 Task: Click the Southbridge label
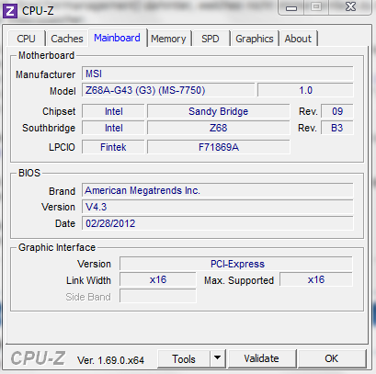[x=49, y=128]
